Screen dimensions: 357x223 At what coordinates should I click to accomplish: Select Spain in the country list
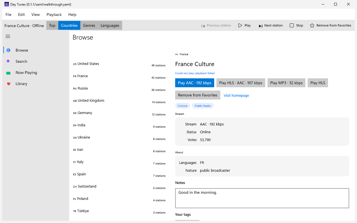click(119, 174)
